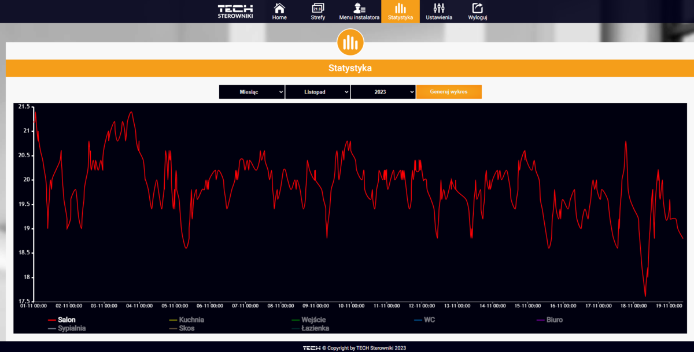Open the Miesiąc period dropdown

[252, 92]
